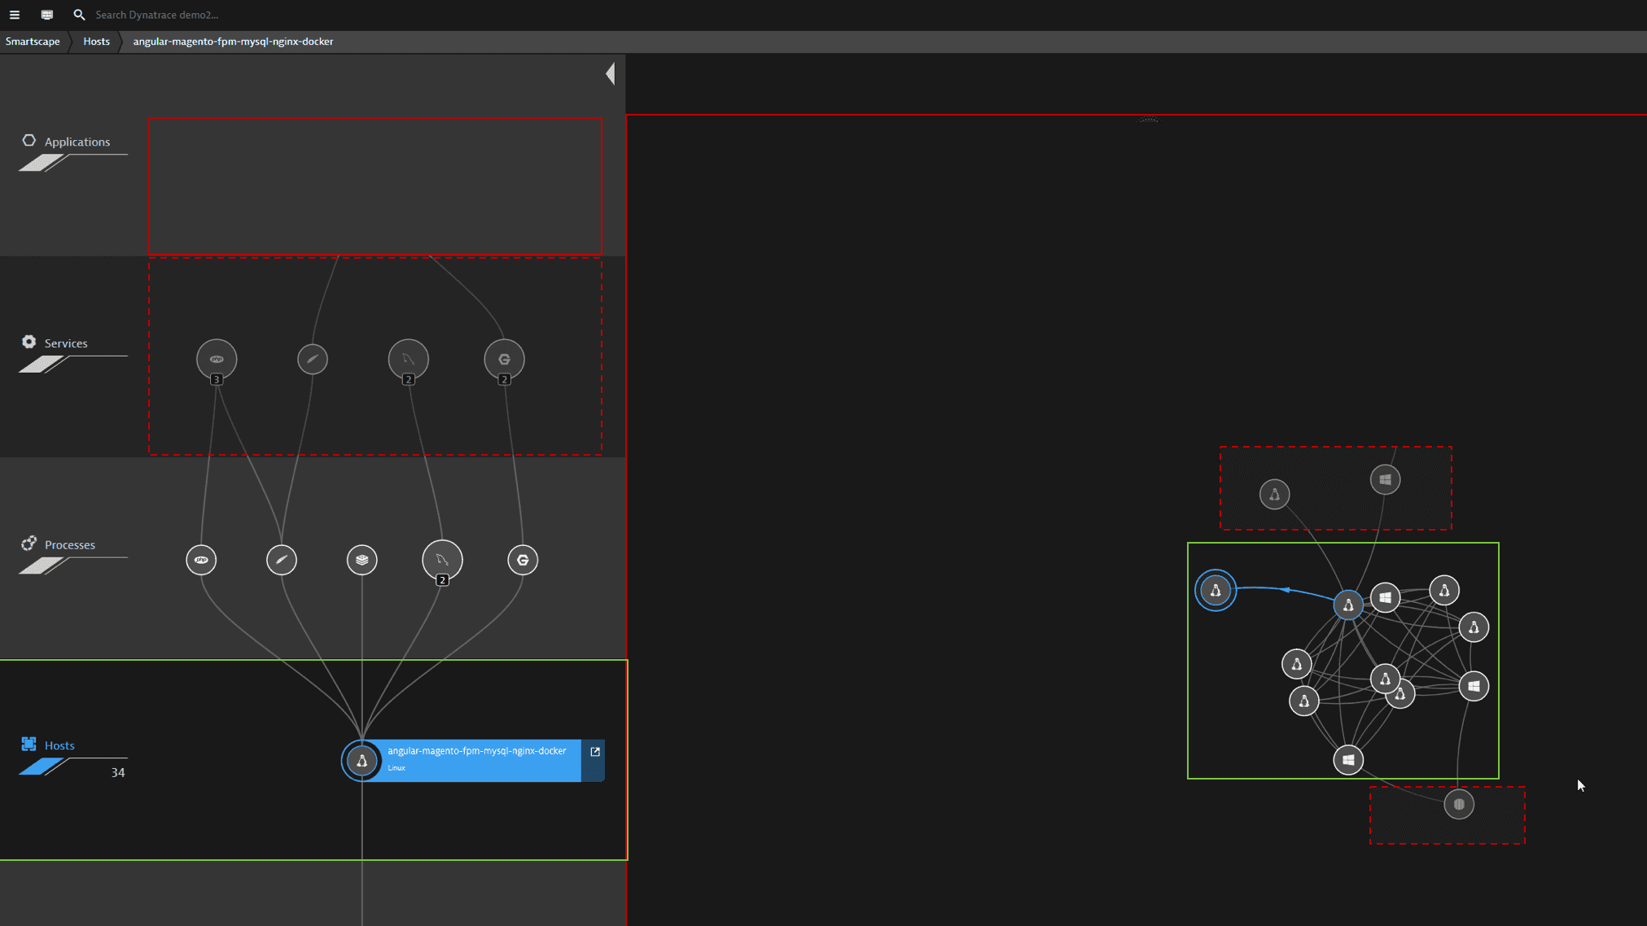Click the Hosts panel icon
This screenshot has width=1647, height=926.
coord(29,744)
